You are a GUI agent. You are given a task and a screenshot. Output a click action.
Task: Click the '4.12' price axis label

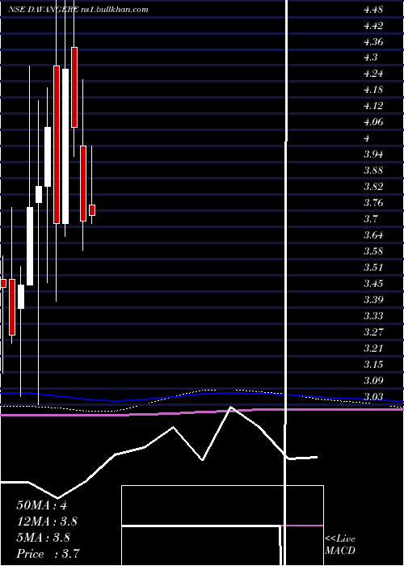coord(373,106)
